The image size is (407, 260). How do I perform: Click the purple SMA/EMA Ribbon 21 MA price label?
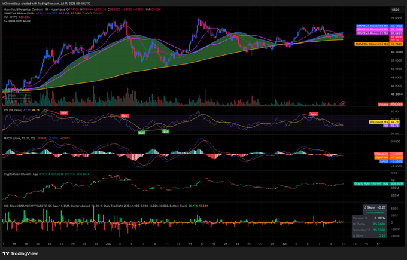point(379,33)
